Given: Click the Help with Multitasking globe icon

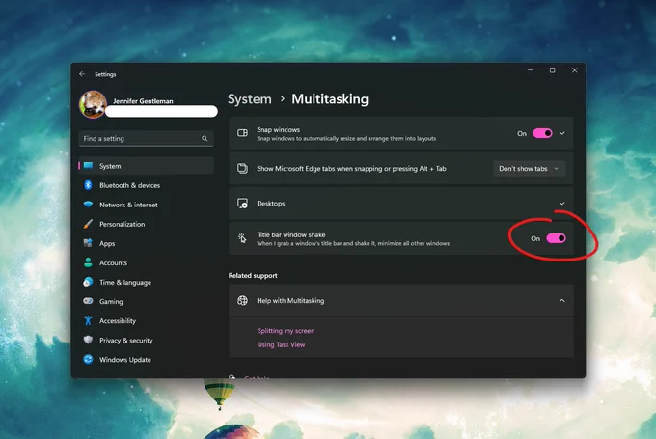Looking at the screenshot, I should (x=243, y=300).
